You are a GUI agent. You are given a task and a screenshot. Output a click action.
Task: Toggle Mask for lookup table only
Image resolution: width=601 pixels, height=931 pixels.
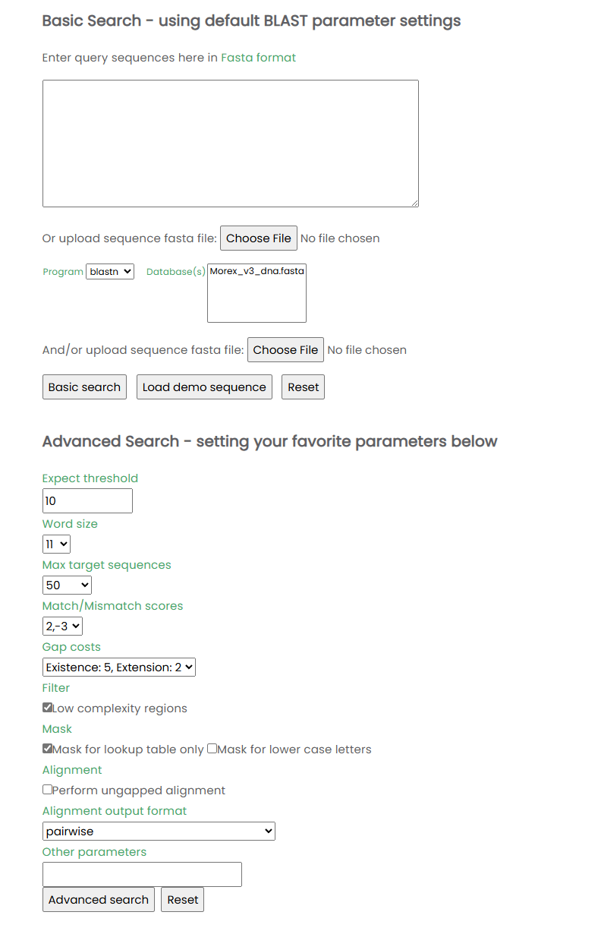(48, 749)
